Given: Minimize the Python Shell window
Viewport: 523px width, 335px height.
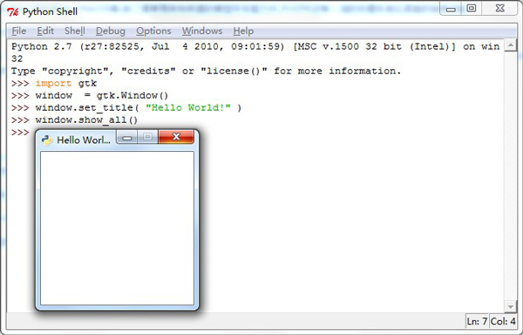Looking at the screenshot, I should [451, 9].
